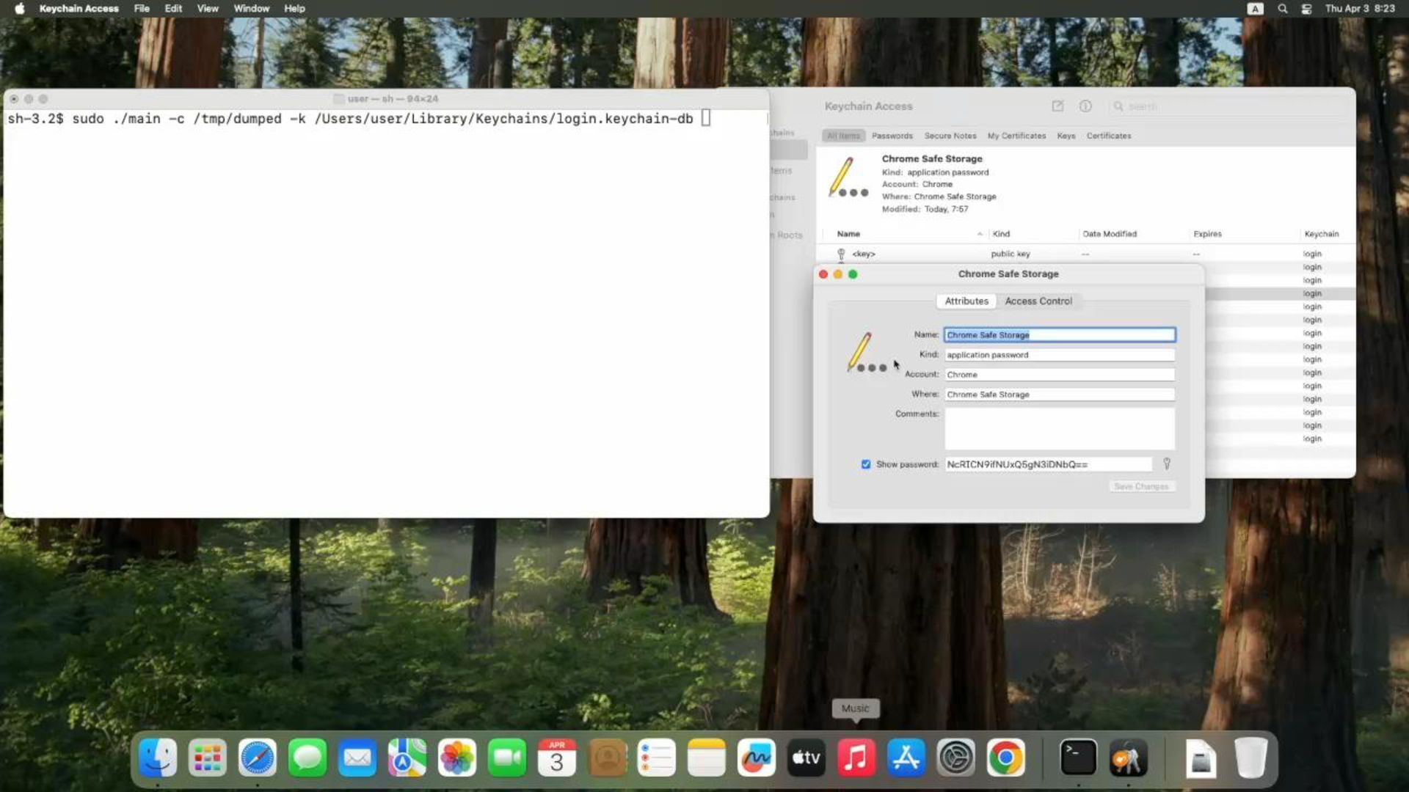The width and height of the screenshot is (1409, 792).
Task: Click the Where field in the attributes dialog
Action: coord(1060,395)
